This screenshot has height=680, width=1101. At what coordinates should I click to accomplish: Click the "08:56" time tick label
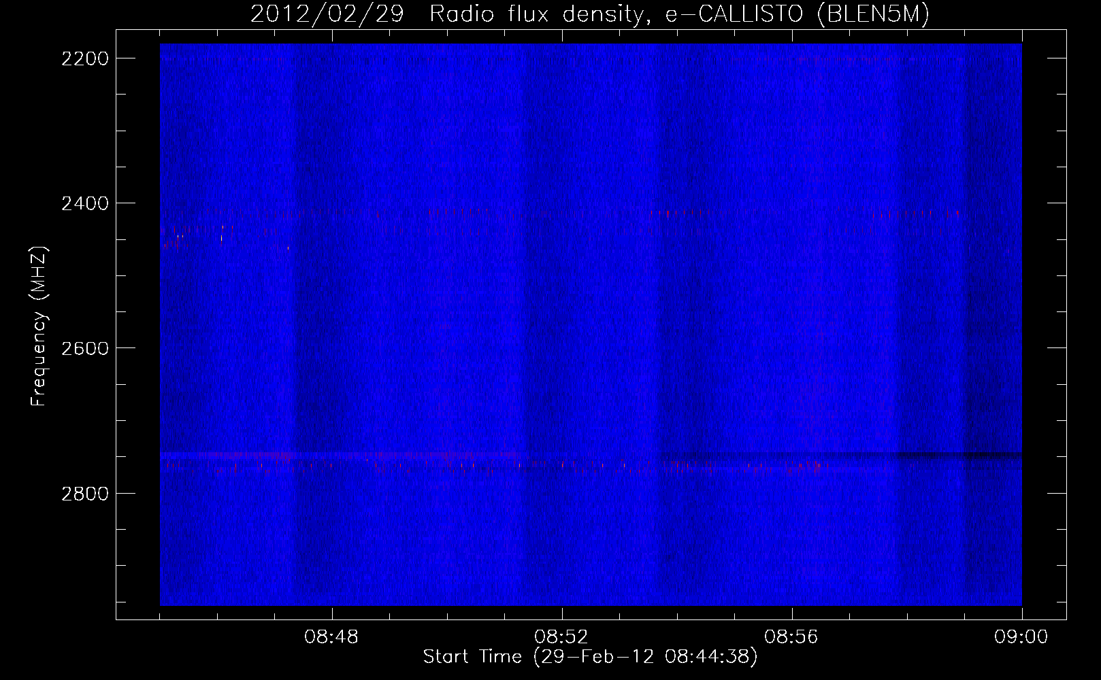(x=791, y=637)
